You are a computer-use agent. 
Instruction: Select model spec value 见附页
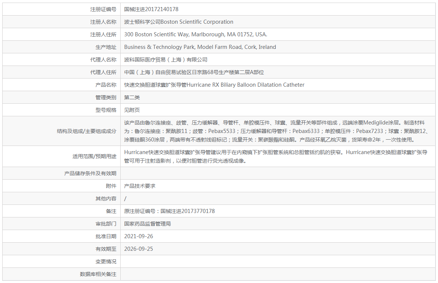(132, 110)
